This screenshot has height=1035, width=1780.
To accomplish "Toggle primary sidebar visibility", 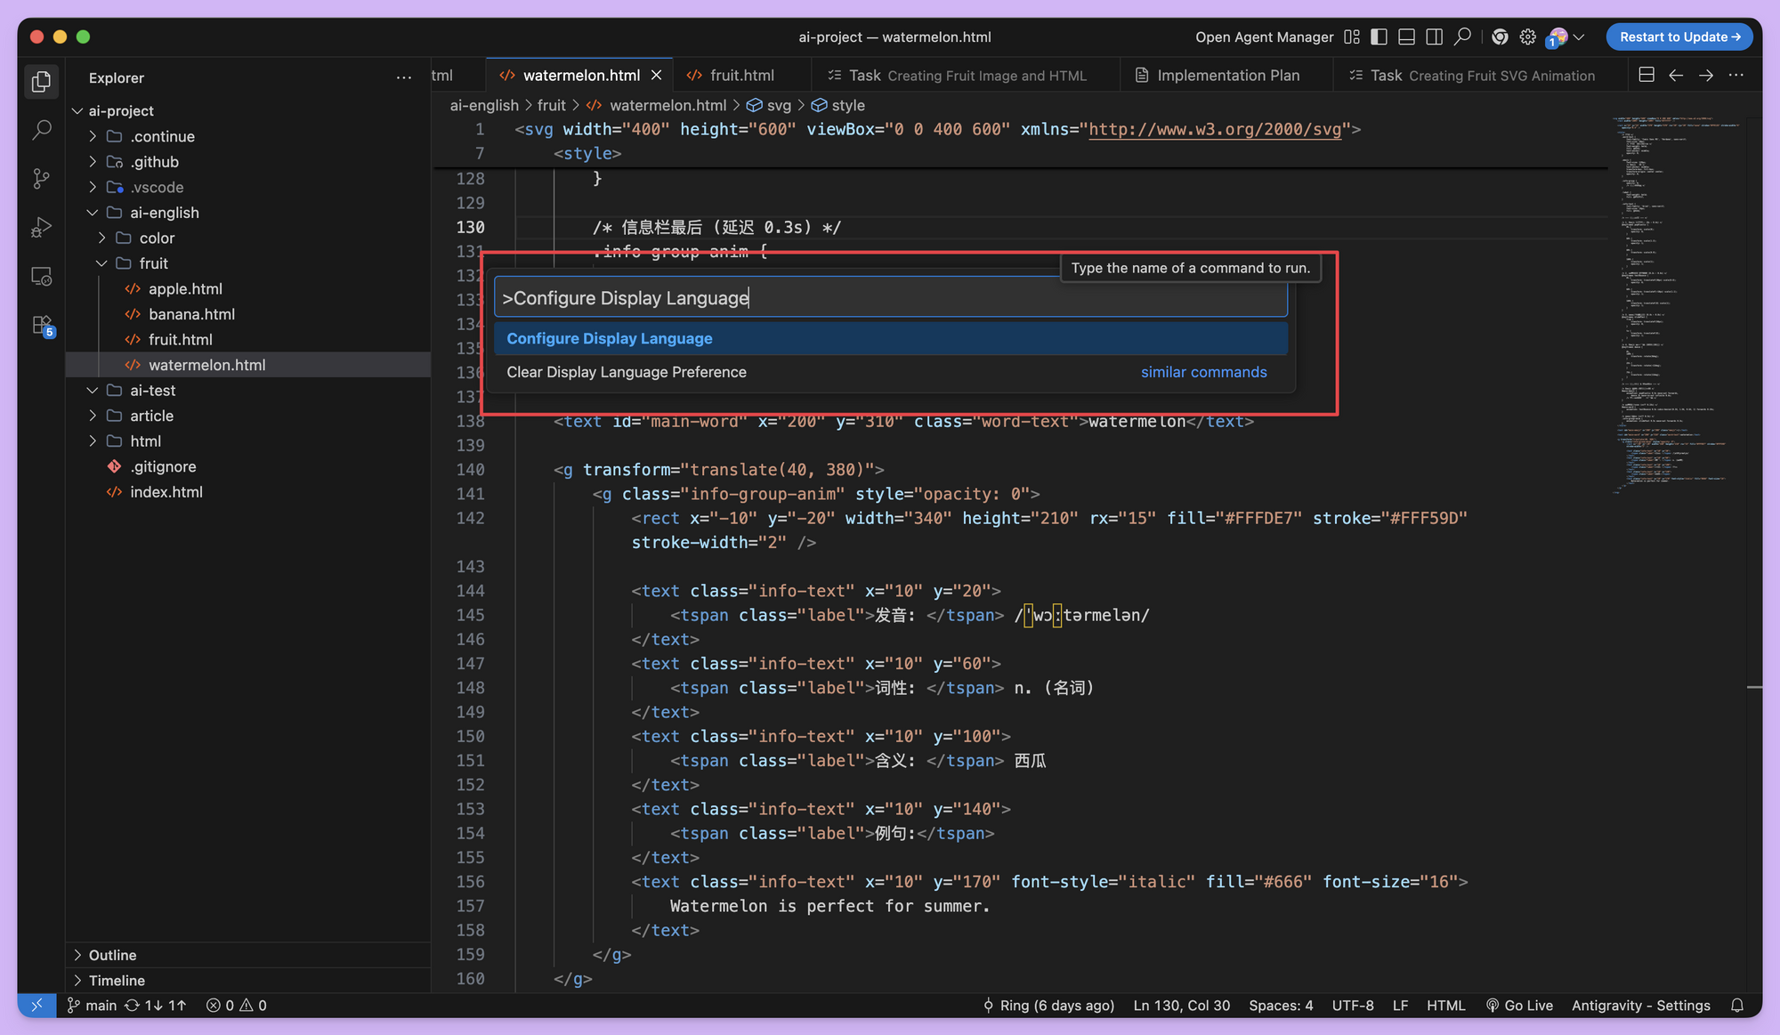I will (x=1379, y=36).
